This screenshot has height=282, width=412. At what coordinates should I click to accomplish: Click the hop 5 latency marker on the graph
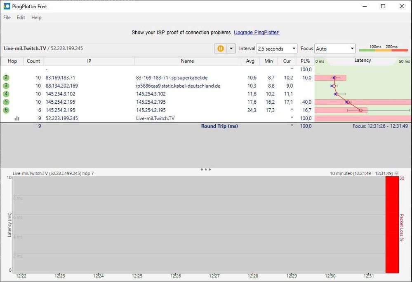[347, 102]
